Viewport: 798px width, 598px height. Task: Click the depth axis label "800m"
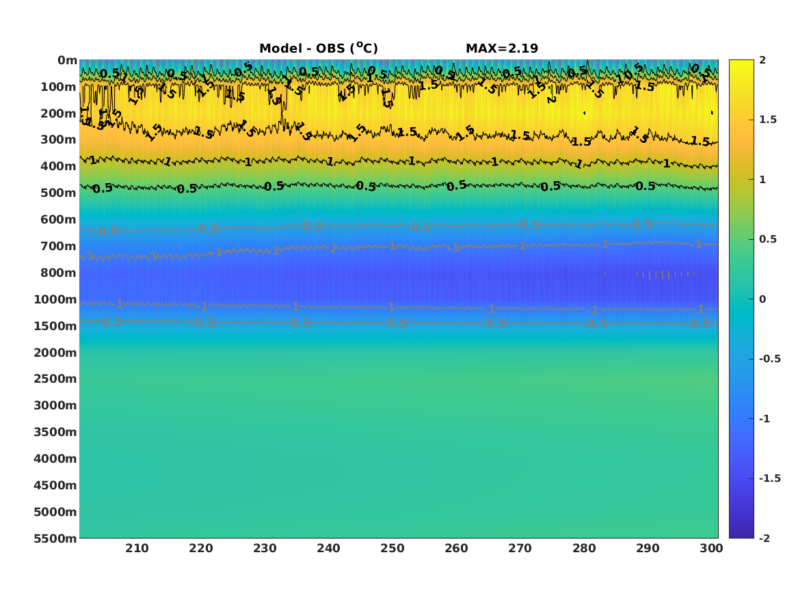point(59,273)
